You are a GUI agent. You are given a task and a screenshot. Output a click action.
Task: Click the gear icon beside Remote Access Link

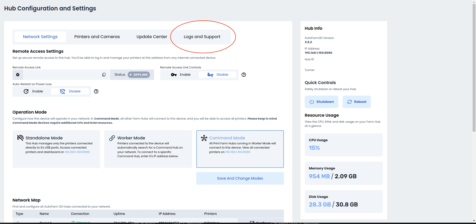pyautogui.click(x=18, y=75)
